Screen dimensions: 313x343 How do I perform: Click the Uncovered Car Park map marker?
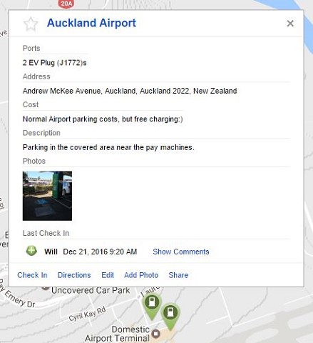pos(45,288)
